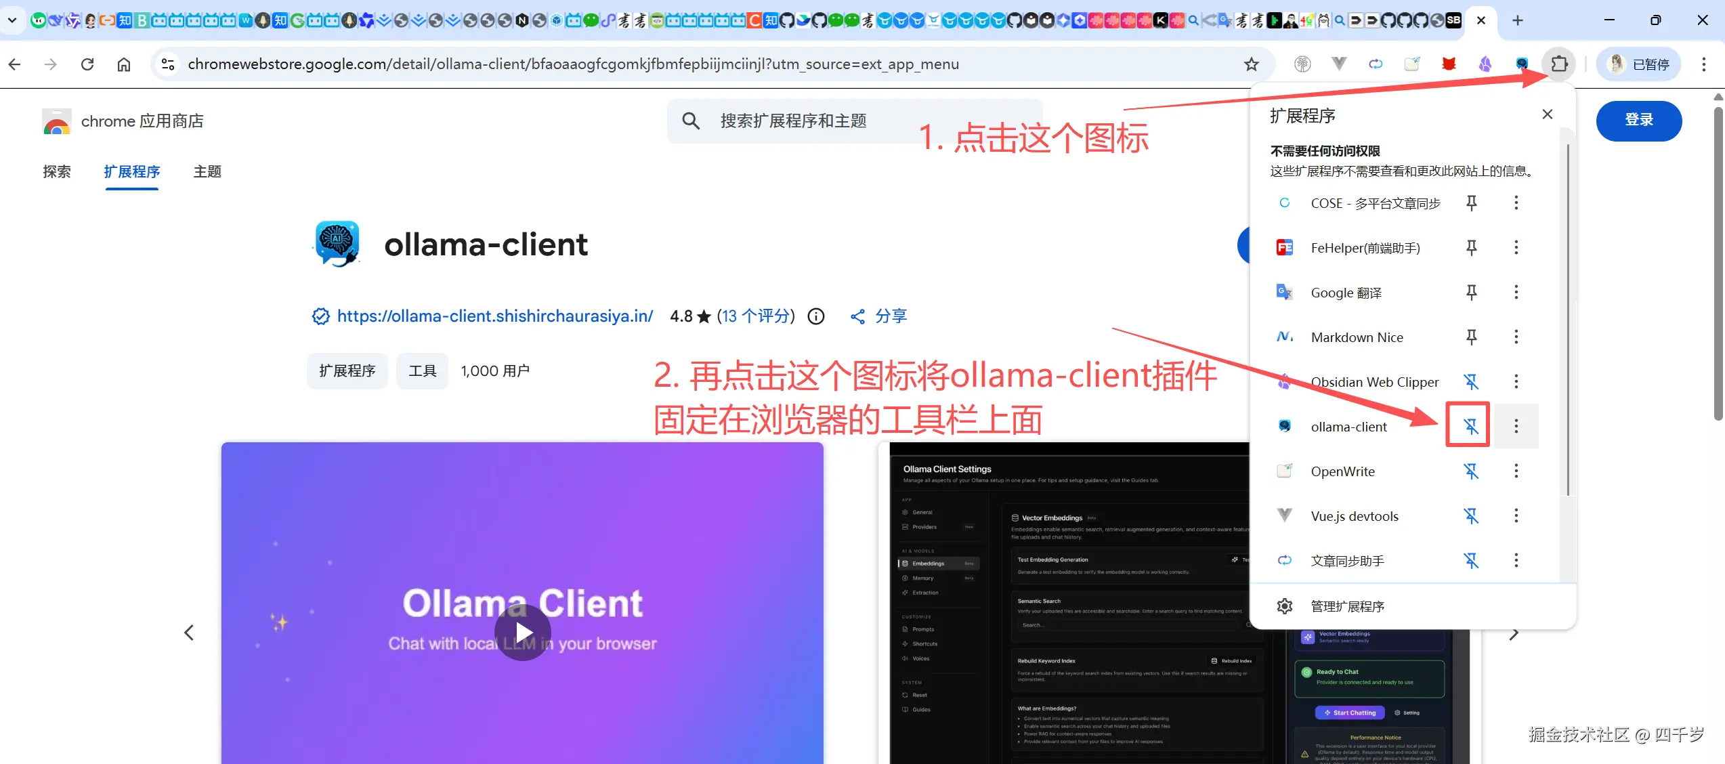Pin ollama-client to the toolbar
This screenshot has width=1725, height=764.
[x=1468, y=426]
